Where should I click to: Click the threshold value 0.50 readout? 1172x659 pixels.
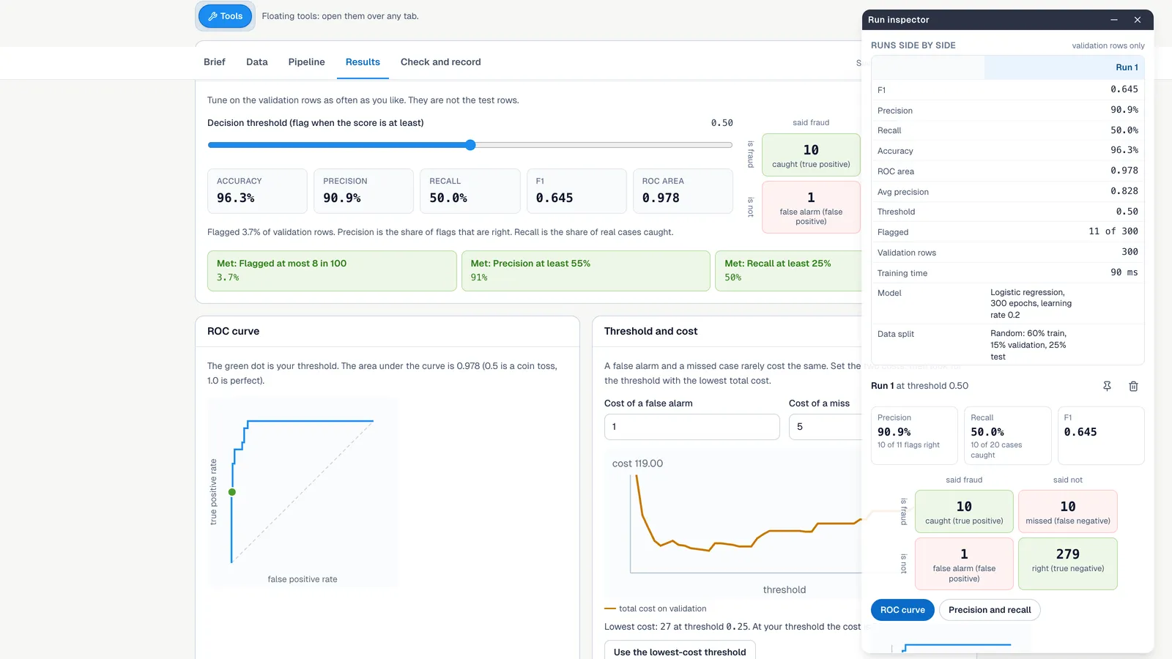pos(722,123)
